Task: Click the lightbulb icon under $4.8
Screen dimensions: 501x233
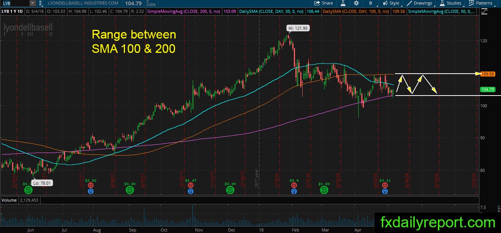Action: coord(294,191)
